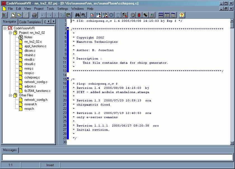This screenshot has width=235, height=169.
Task: Select ntrxutil.c in the project tree
Action: (x=30, y=64)
